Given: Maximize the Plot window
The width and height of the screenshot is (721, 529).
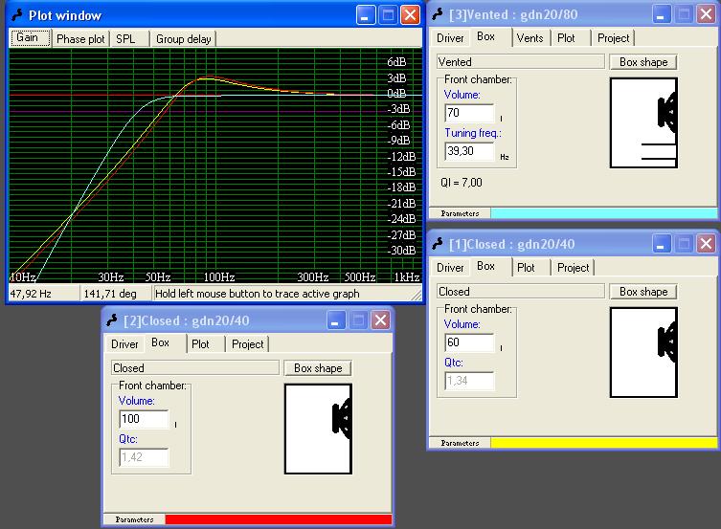Looking at the screenshot, I should coord(388,15).
